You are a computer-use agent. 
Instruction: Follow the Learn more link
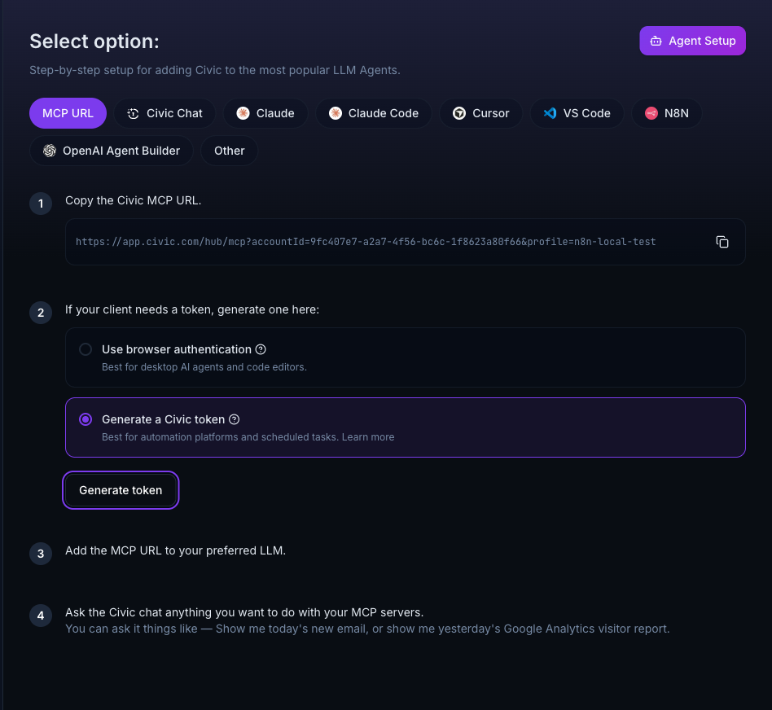point(368,437)
